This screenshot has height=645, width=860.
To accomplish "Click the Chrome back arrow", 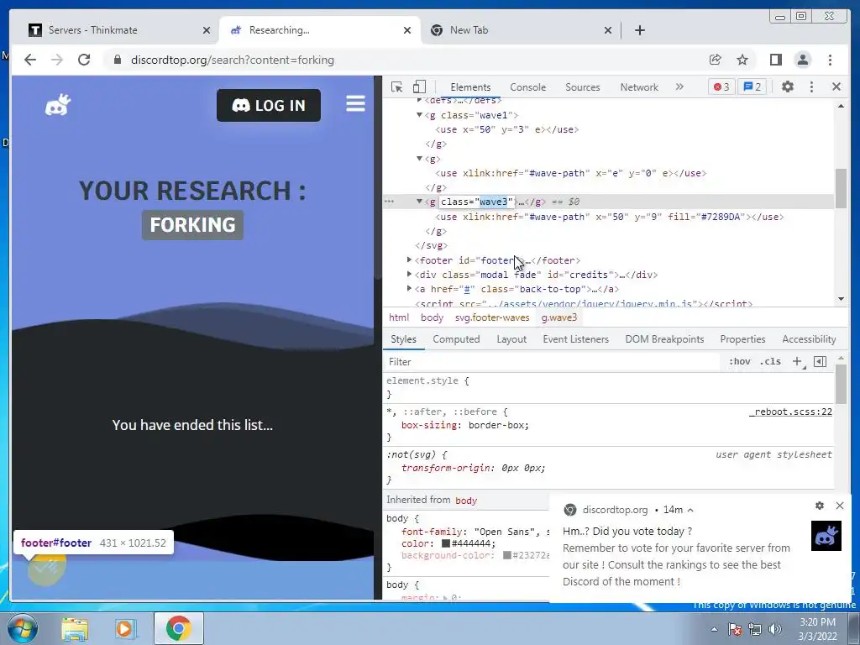I will [x=30, y=60].
